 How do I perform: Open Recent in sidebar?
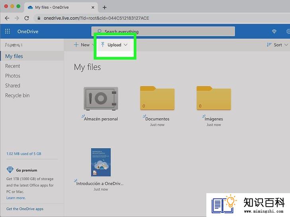coord(12,66)
